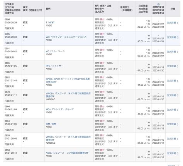Click 円貨決済 in AGG order 0853 row
The image size is (183, 166).
[x=9, y=159]
